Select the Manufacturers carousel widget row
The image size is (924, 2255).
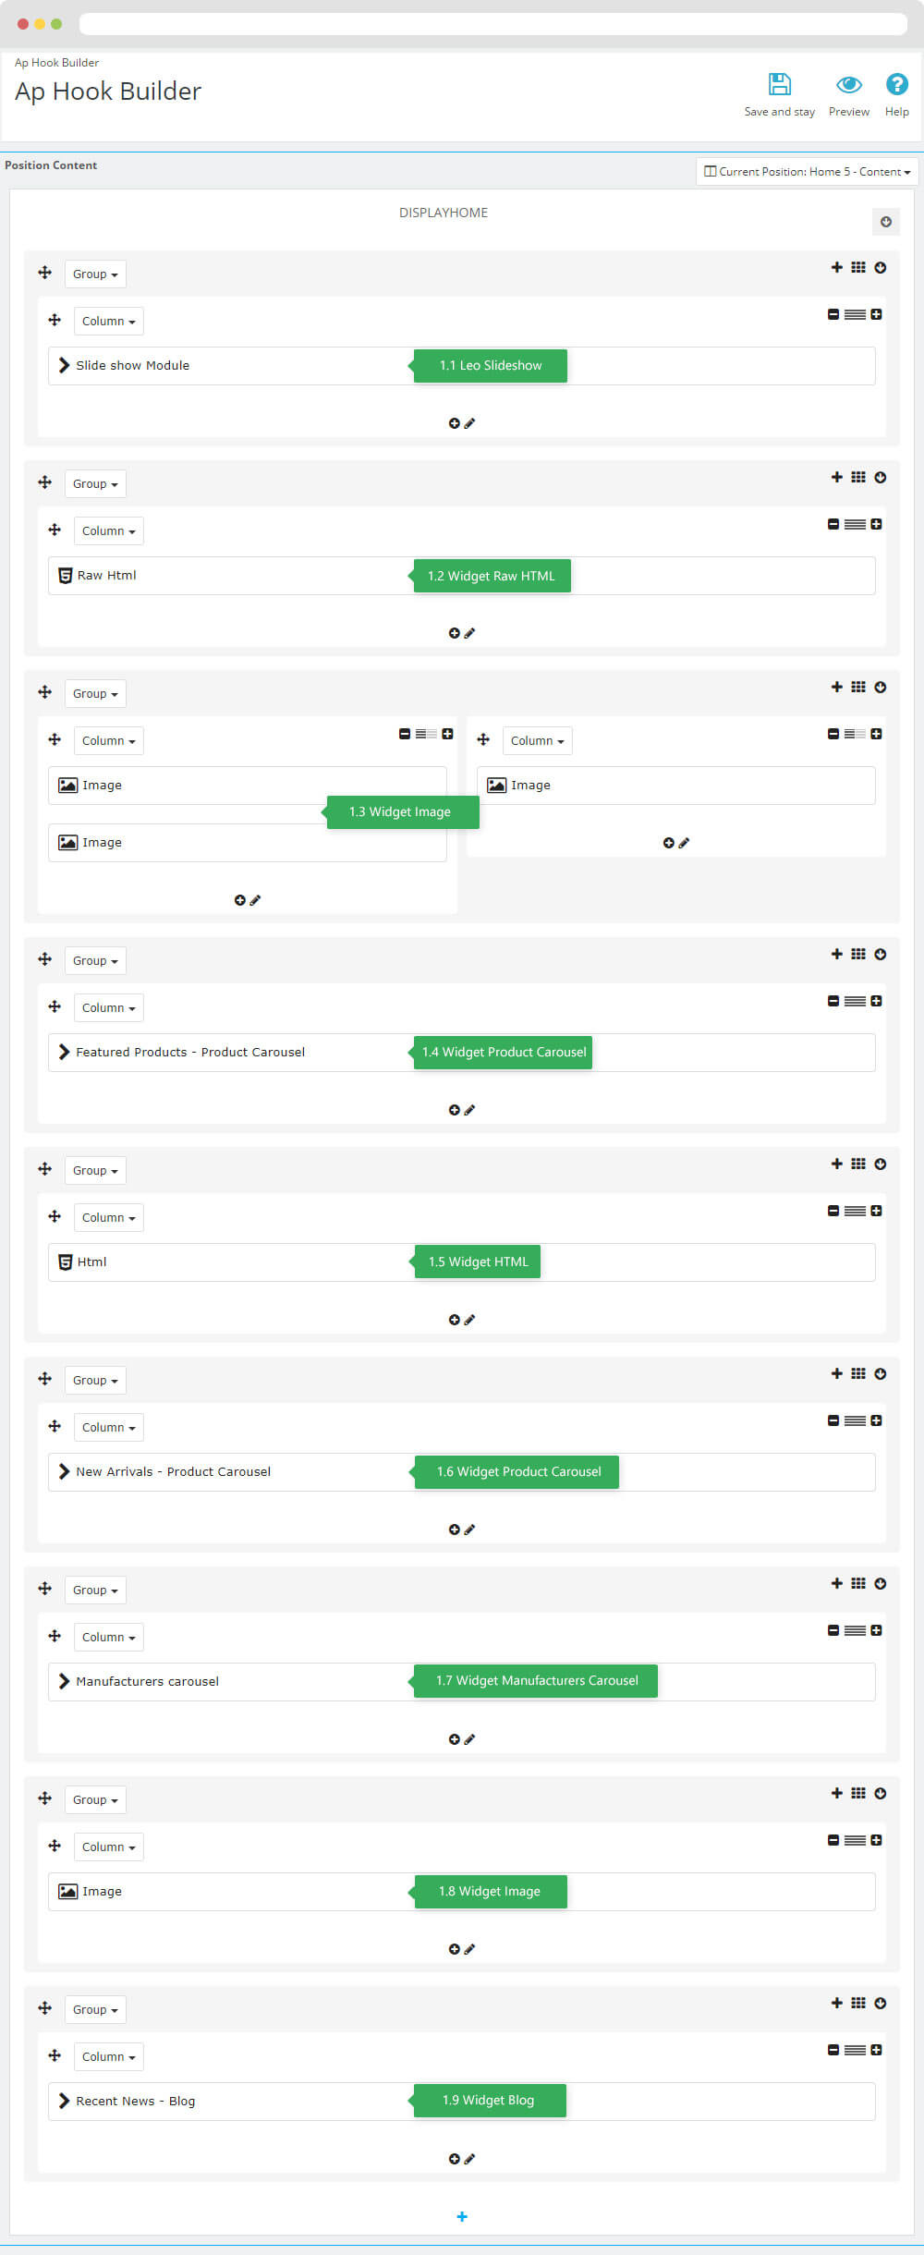[461, 1681]
